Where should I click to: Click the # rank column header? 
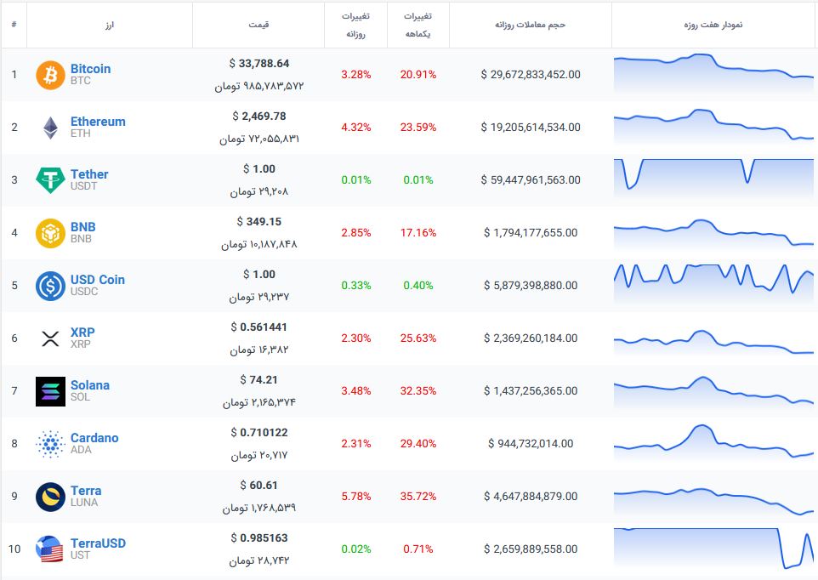coord(14,25)
